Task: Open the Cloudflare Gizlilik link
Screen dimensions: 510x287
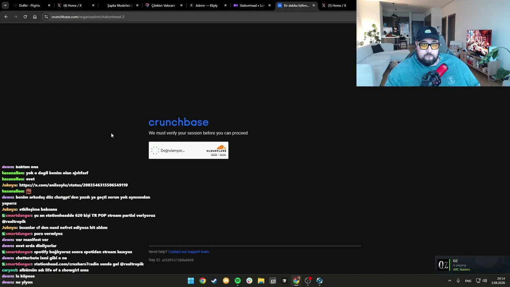Action: click(214, 155)
